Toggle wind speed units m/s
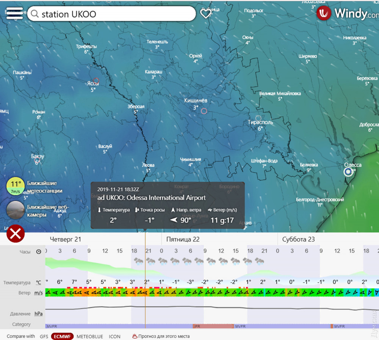 (38, 293)
